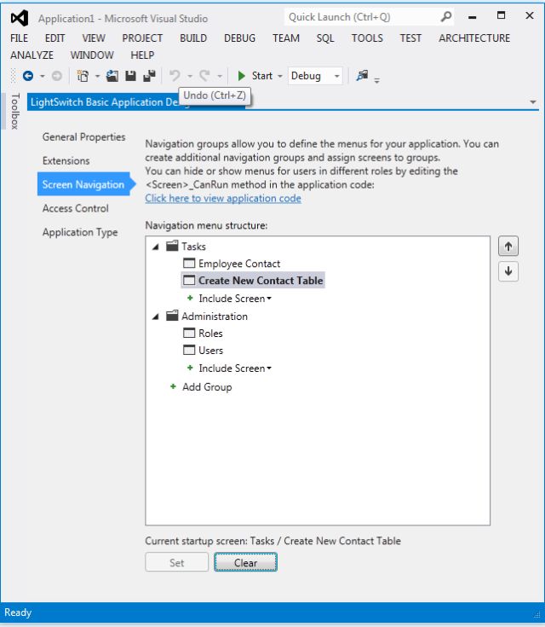Click the Clear startup screen button
This screenshot has height=627, width=545.
[x=245, y=562]
